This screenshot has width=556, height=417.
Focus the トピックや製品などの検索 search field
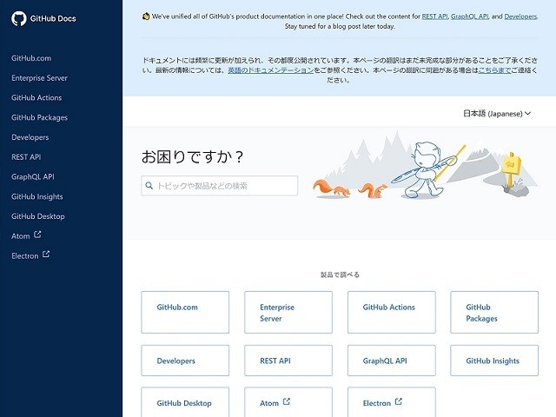220,186
